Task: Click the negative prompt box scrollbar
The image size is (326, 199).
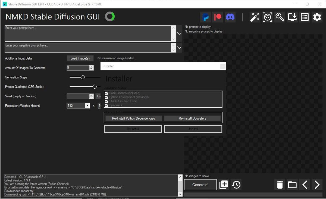Action: pos(174,48)
